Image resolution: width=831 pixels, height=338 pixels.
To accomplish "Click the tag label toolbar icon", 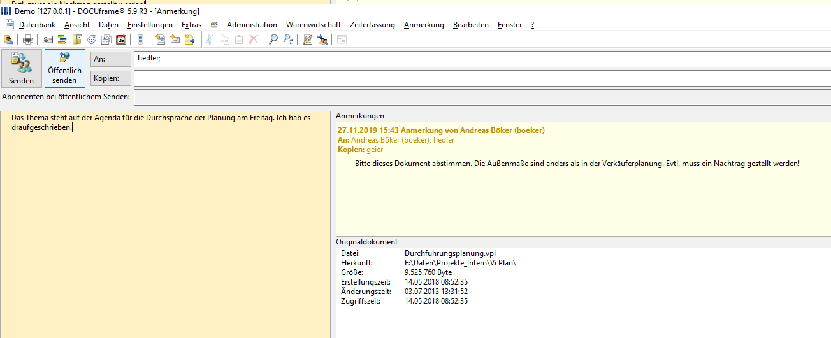I will coord(92,39).
